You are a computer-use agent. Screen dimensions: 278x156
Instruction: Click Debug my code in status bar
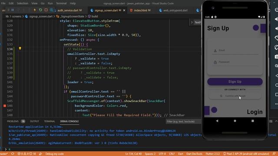(54, 154)
